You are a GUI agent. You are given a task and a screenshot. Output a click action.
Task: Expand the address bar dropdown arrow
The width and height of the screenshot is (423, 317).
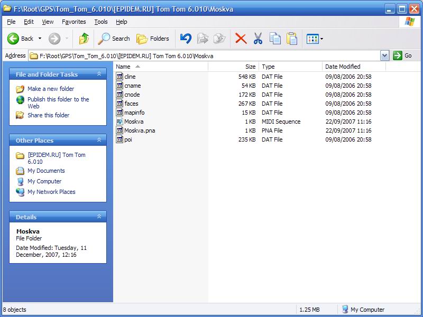[384, 55]
